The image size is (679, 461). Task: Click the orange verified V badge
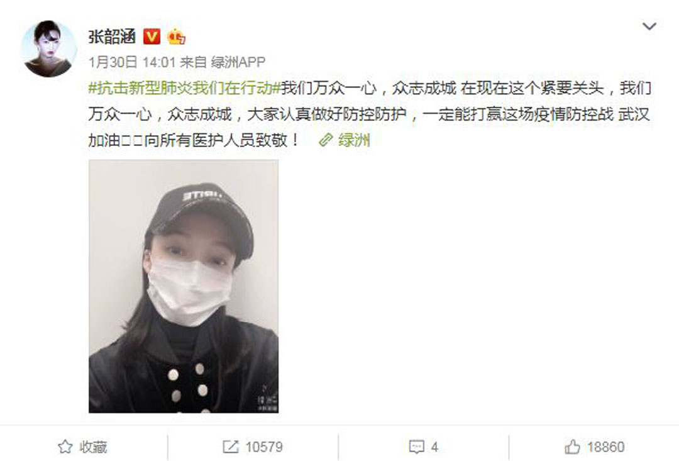[152, 37]
